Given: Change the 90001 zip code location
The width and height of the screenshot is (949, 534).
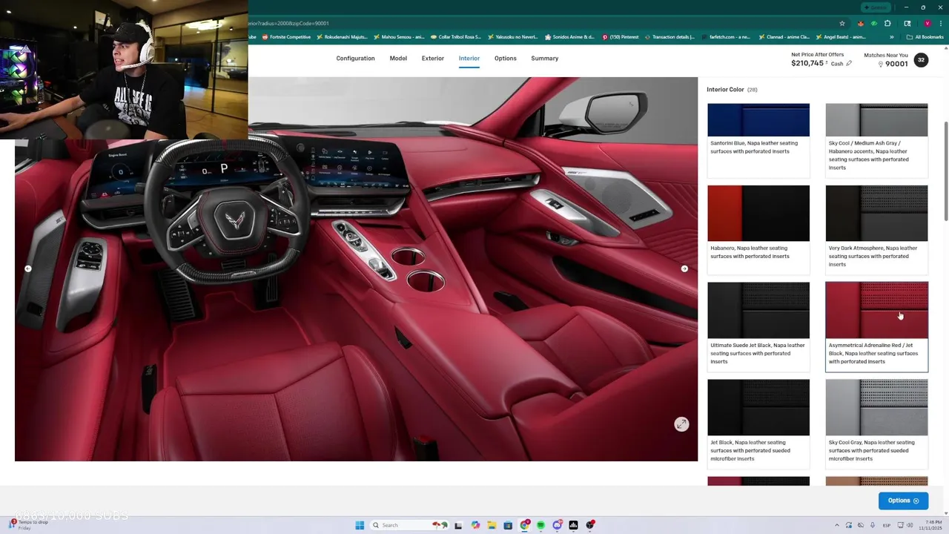Looking at the screenshot, I should point(893,64).
